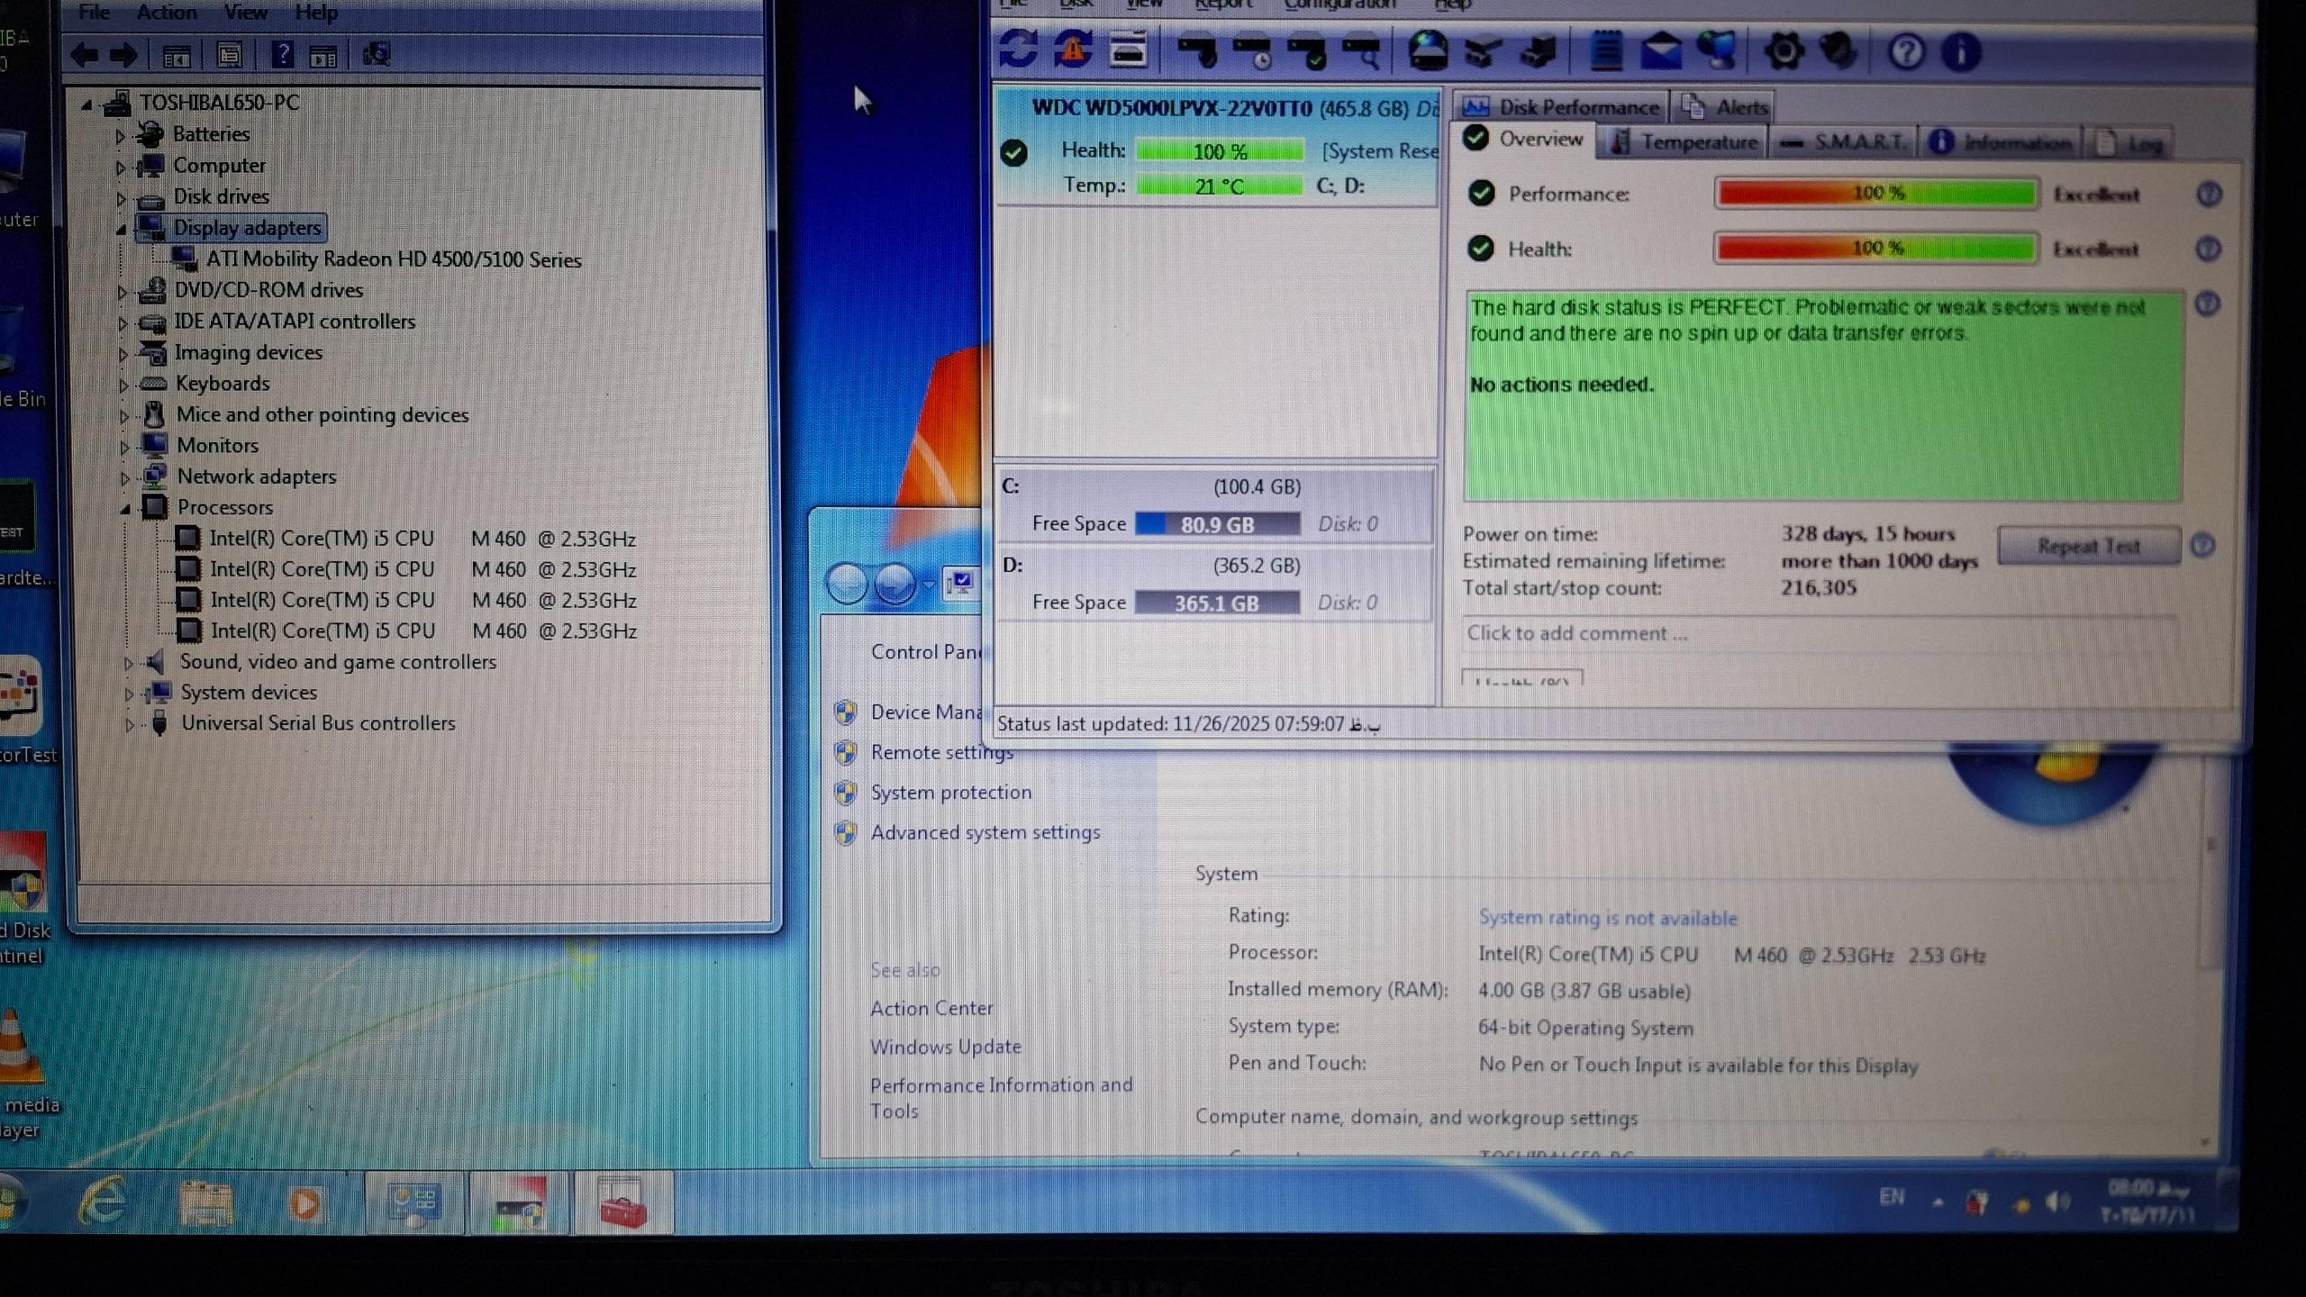
Task: Open the Temperature tab
Action: pos(1683,142)
